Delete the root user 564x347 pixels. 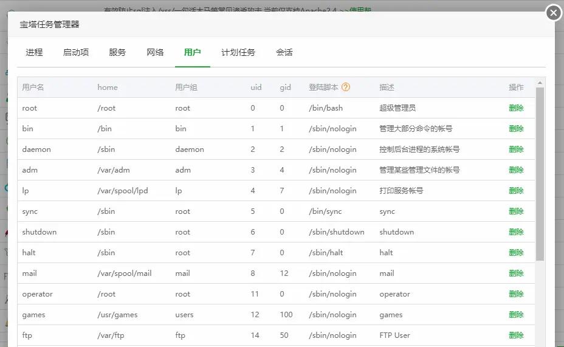point(516,108)
